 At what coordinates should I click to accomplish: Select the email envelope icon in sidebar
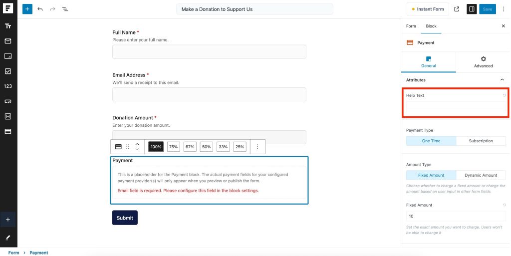(x=8, y=41)
